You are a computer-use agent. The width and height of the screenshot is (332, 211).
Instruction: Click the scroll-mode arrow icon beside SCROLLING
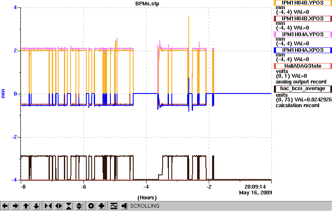[124, 206]
